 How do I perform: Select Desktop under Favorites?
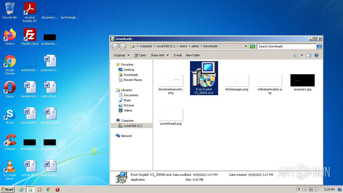pyautogui.click(x=129, y=70)
